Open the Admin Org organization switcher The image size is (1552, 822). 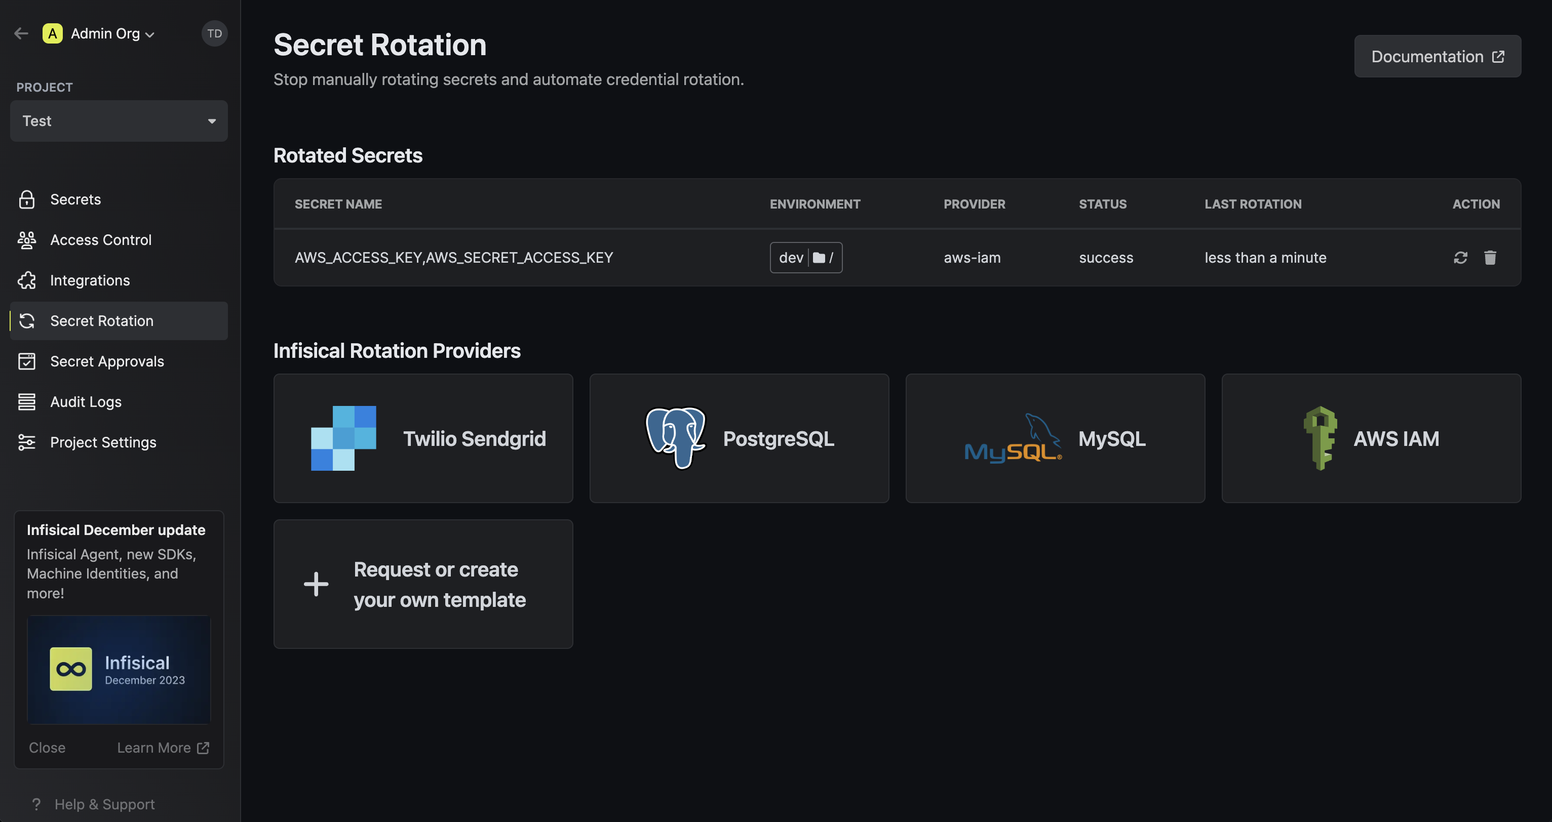pos(112,34)
